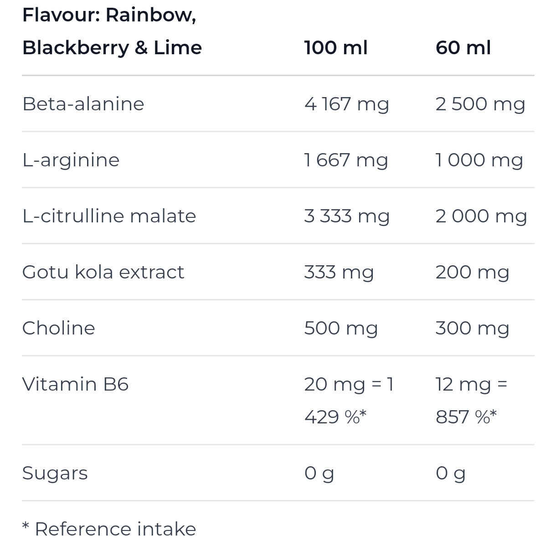The width and height of the screenshot is (556, 551).
Task: Click the 1 000 mg L-arginine value
Action: pyautogui.click(x=479, y=160)
